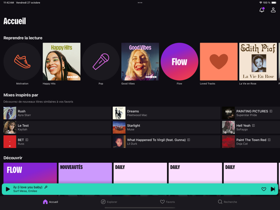Start the Flow circle
This screenshot has height=210, width=280.
click(180, 61)
